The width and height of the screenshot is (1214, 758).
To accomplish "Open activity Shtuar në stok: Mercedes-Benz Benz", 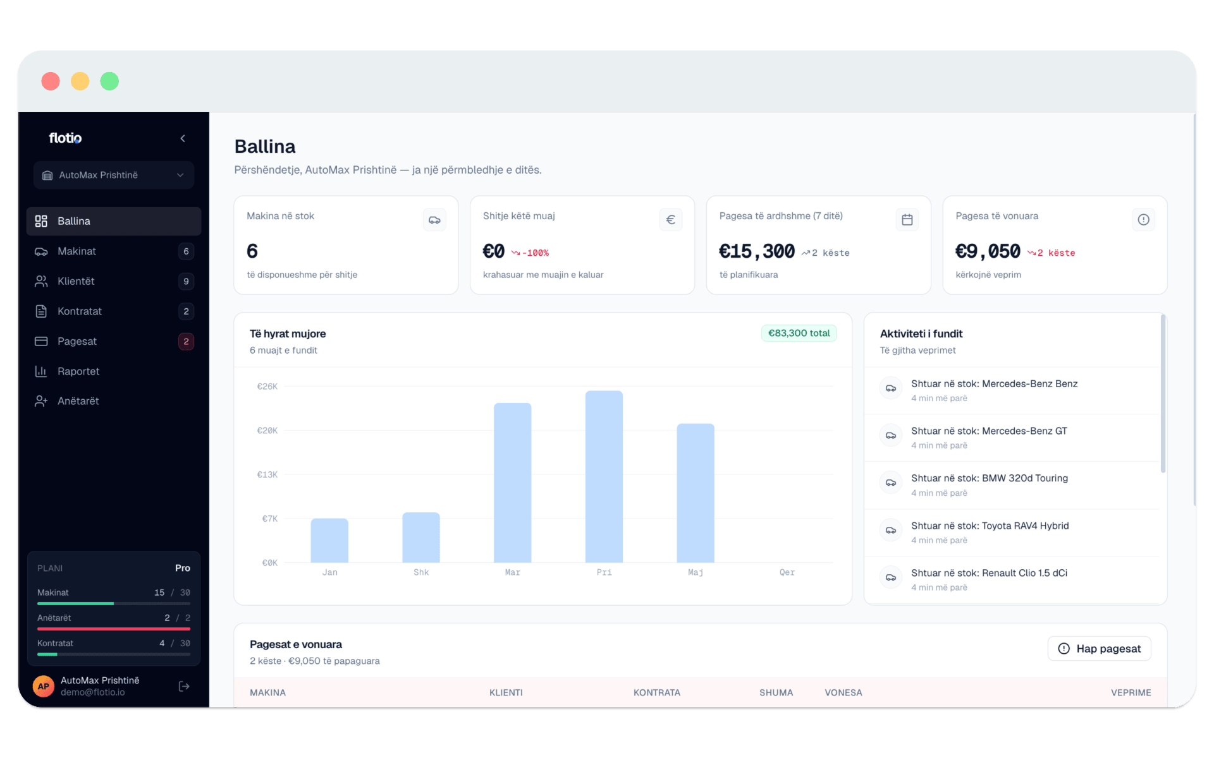I will tap(1012, 390).
